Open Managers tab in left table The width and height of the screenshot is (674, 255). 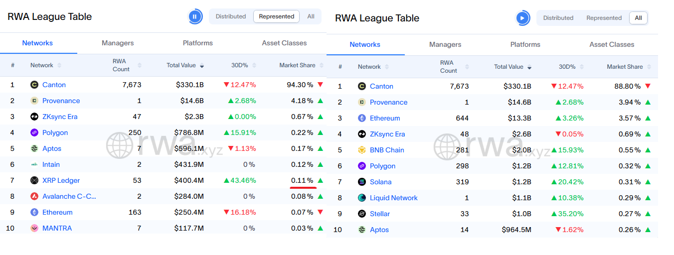point(118,43)
